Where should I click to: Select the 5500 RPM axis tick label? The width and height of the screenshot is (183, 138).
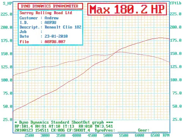(124, 135)
